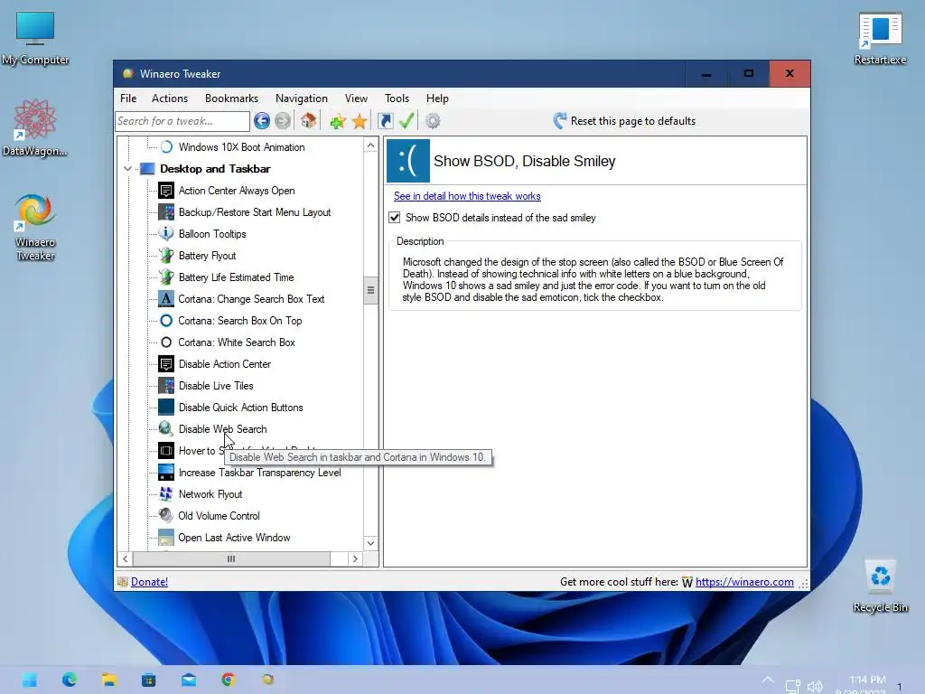
Task: Click the Winaero Tweaker desktop shortcut
Action: 35,227
